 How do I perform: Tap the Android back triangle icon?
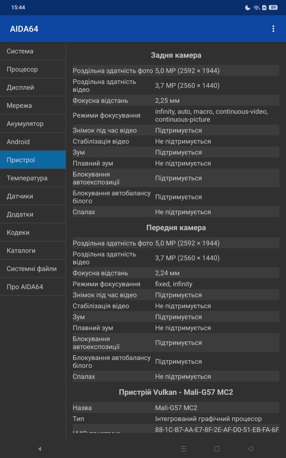(x=250, y=449)
